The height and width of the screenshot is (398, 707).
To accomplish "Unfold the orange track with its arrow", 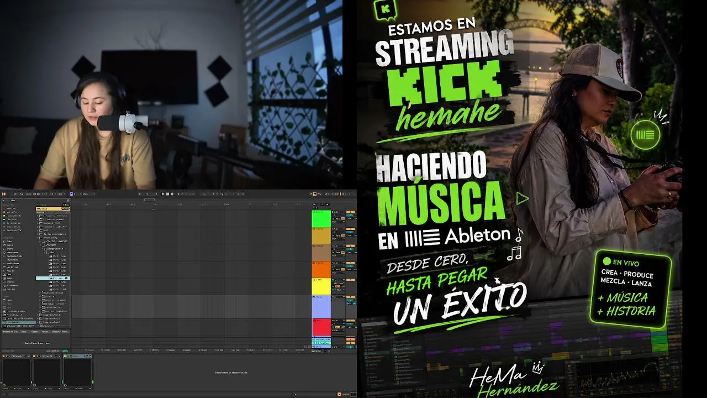I will (x=314, y=264).
